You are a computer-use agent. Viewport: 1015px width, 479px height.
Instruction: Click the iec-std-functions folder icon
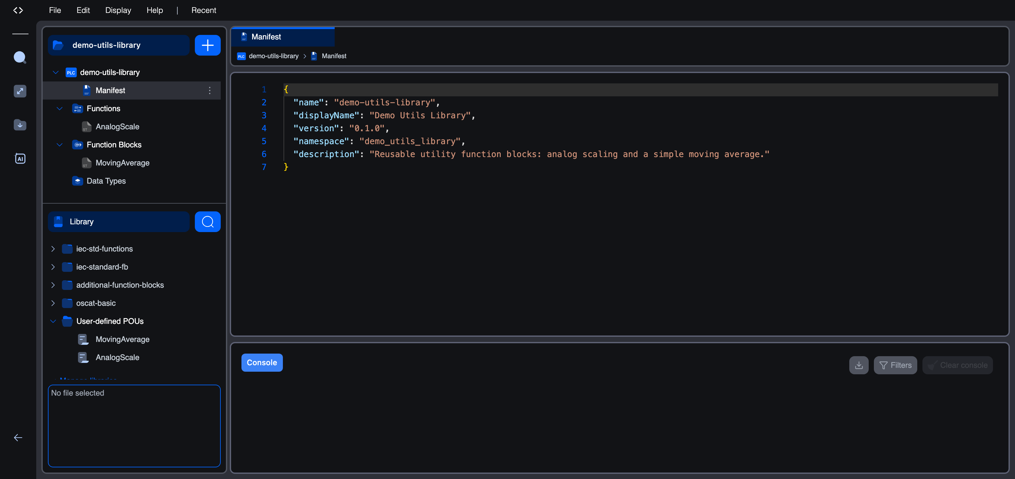tap(67, 249)
